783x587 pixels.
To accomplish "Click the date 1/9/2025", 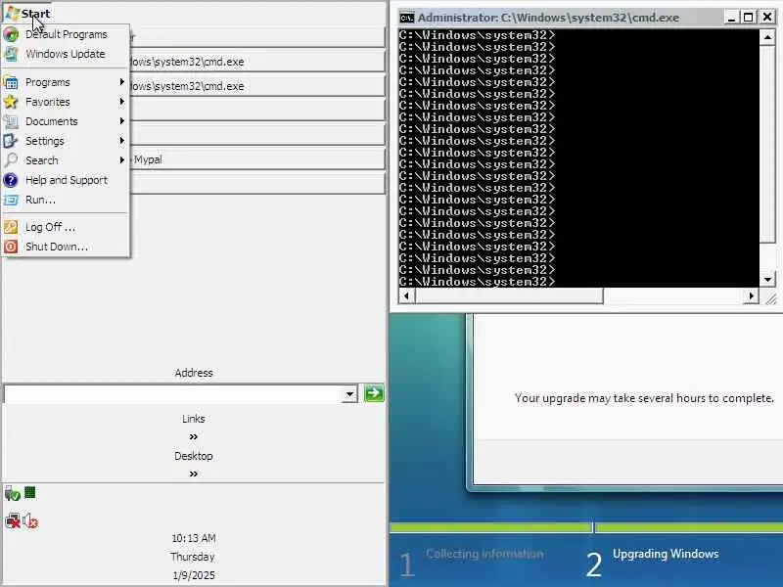I will tap(194, 575).
